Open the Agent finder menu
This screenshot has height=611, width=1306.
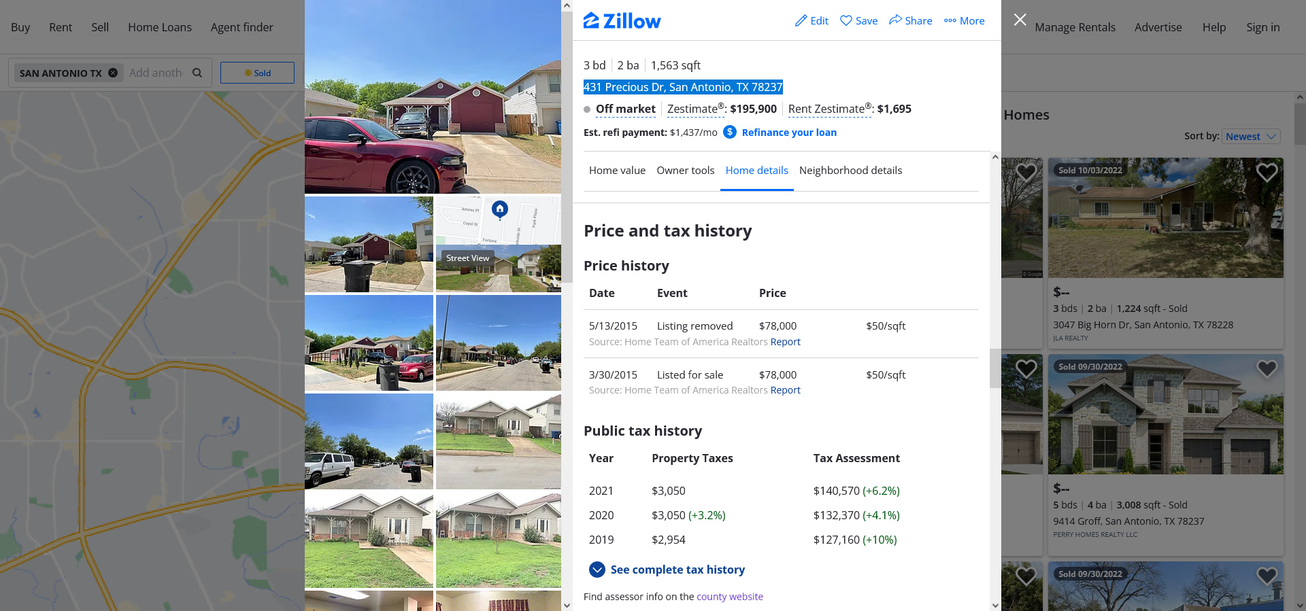(241, 27)
